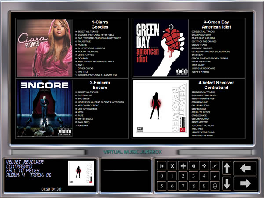Click the large down arrow button
The height and width of the screenshot is (198, 264).
(227, 183)
